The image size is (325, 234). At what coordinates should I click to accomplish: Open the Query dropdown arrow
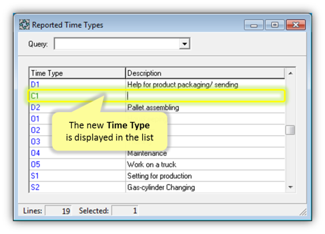tap(185, 44)
